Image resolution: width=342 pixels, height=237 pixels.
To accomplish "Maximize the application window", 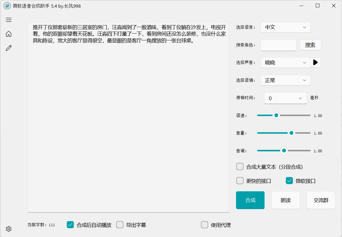I will point(318,6).
